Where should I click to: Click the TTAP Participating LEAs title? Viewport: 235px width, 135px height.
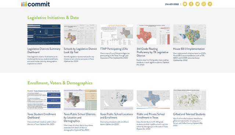(114, 49)
